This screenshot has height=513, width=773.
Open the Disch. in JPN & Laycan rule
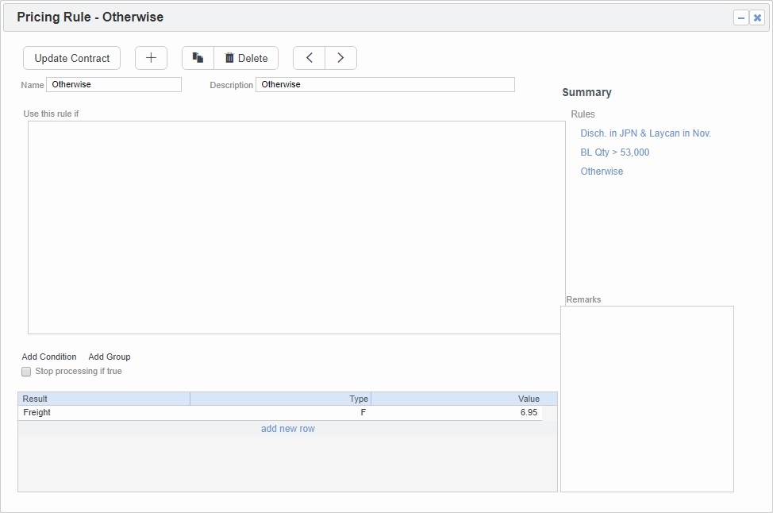pyautogui.click(x=645, y=133)
